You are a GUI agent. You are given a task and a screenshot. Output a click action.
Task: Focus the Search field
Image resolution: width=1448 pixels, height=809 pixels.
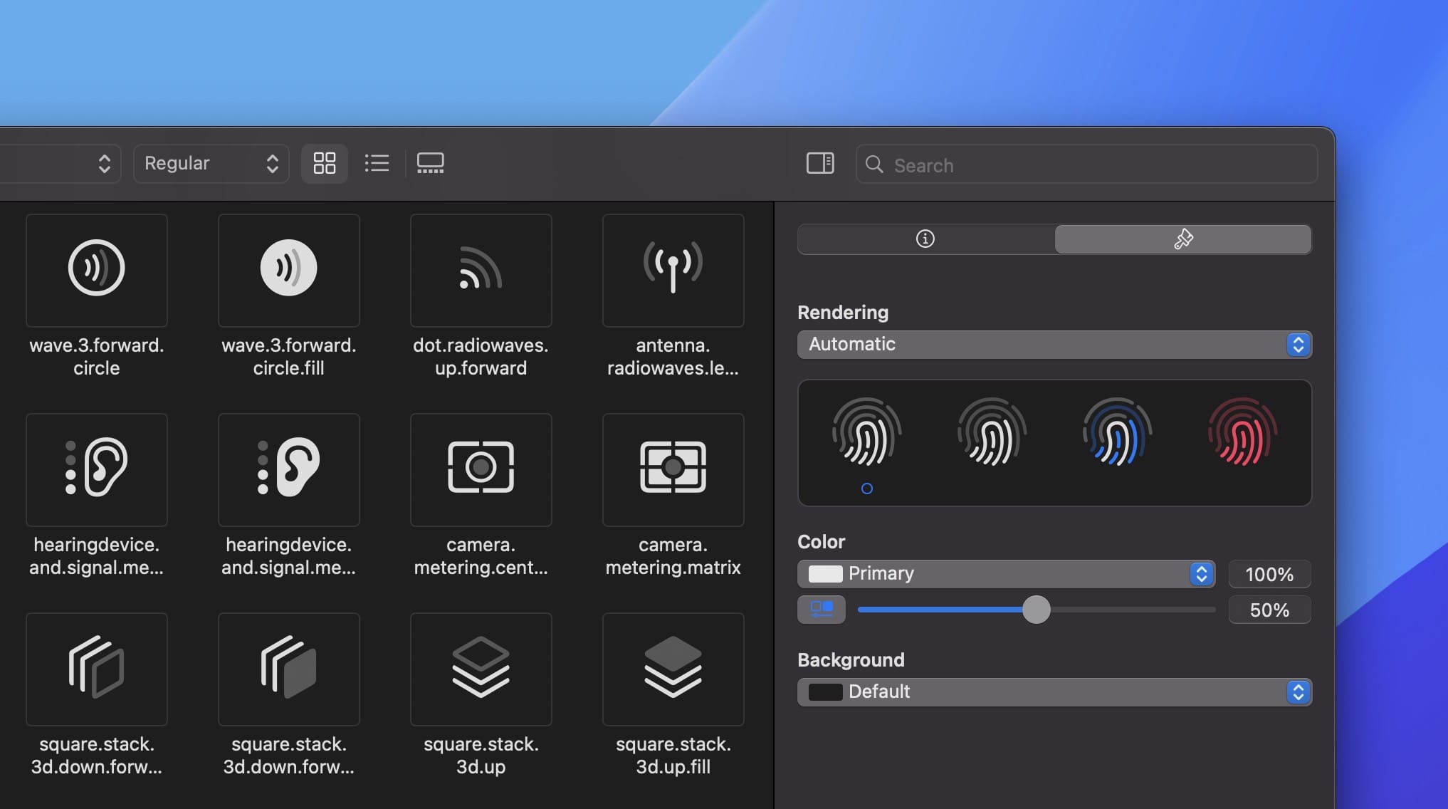1086,165
